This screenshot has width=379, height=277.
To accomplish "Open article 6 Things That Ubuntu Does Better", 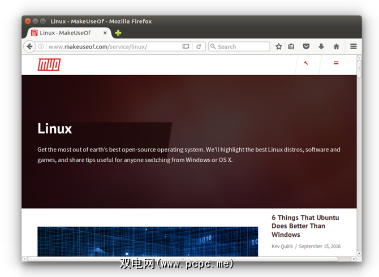I will coord(305,226).
